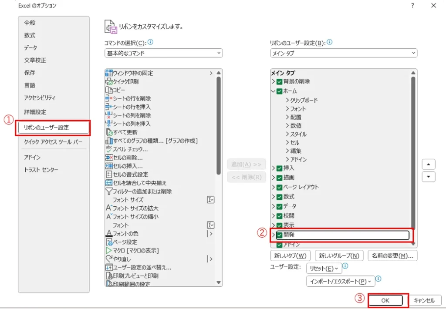This screenshot has height=309, width=446.
Task: Click info icon beside コマンドの選択
Action: point(150,42)
